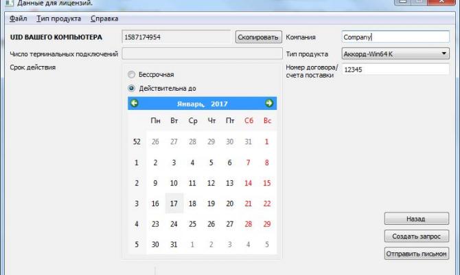The image size is (460, 275).
Task: Select January 1 in the calendar
Action: [x=266, y=142]
